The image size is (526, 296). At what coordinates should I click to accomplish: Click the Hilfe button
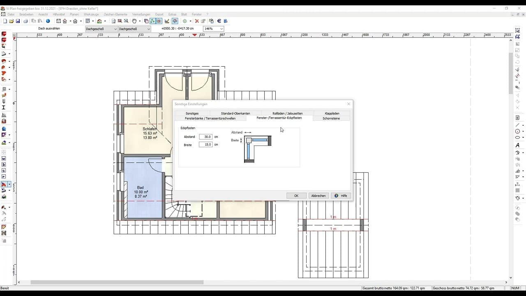tap(341, 196)
